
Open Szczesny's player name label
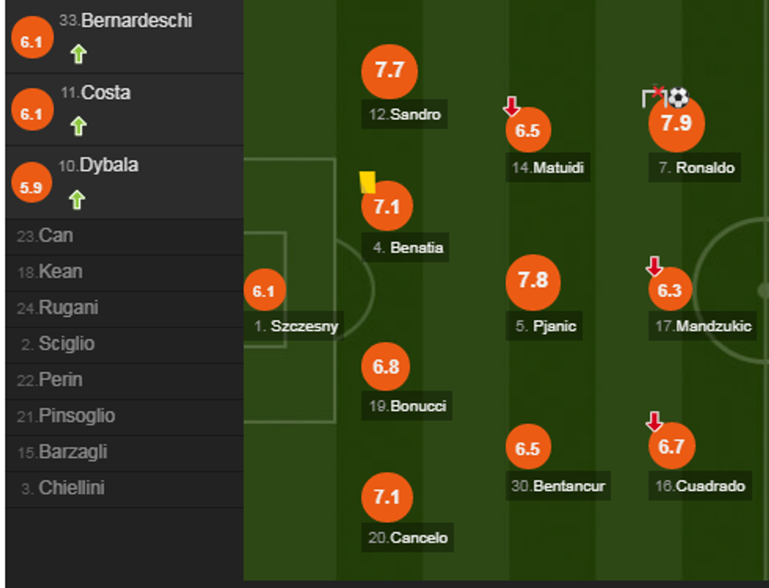[296, 326]
